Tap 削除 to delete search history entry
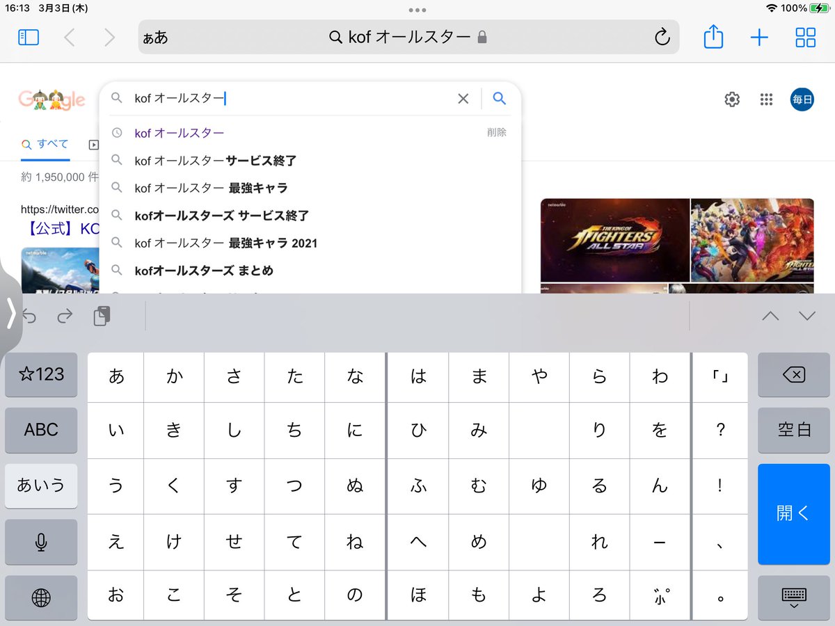This screenshot has width=835, height=626. tap(497, 132)
